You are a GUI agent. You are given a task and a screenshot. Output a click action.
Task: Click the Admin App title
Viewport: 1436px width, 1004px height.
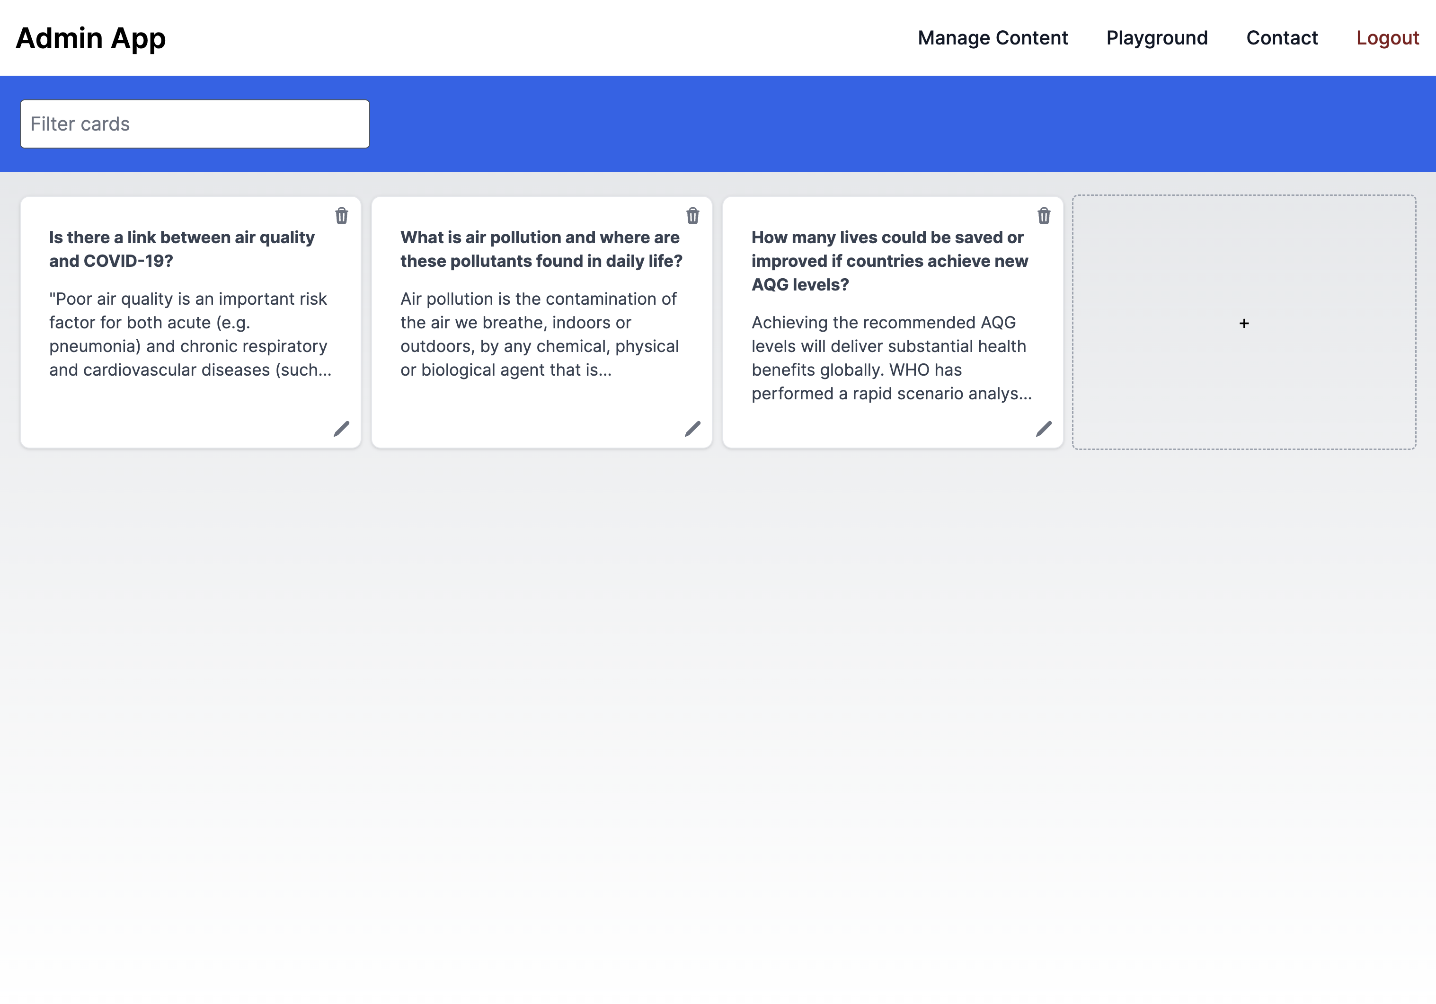tap(91, 38)
